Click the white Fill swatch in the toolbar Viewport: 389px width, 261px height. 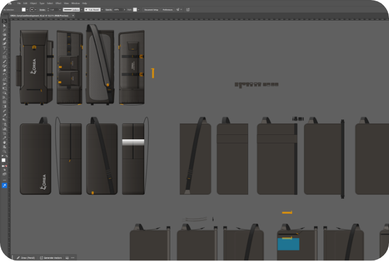(4, 160)
